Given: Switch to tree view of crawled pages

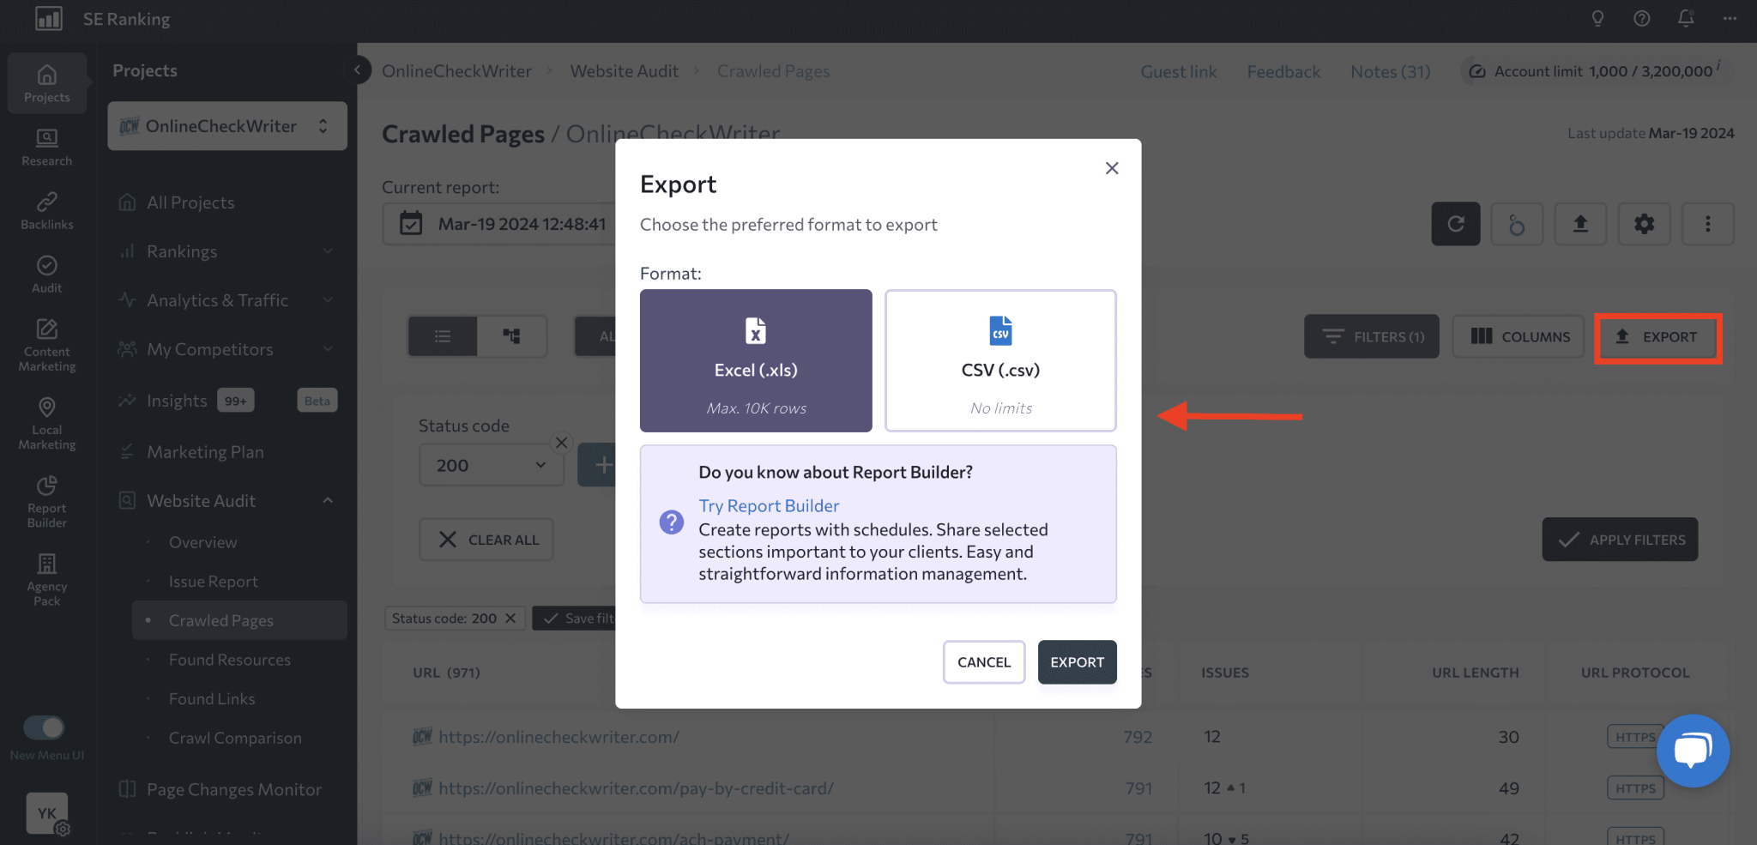Looking at the screenshot, I should [512, 335].
